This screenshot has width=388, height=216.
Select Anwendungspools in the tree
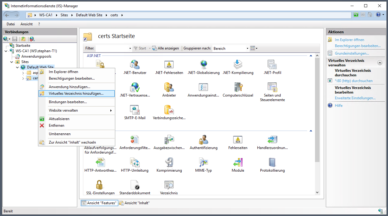point(36,56)
